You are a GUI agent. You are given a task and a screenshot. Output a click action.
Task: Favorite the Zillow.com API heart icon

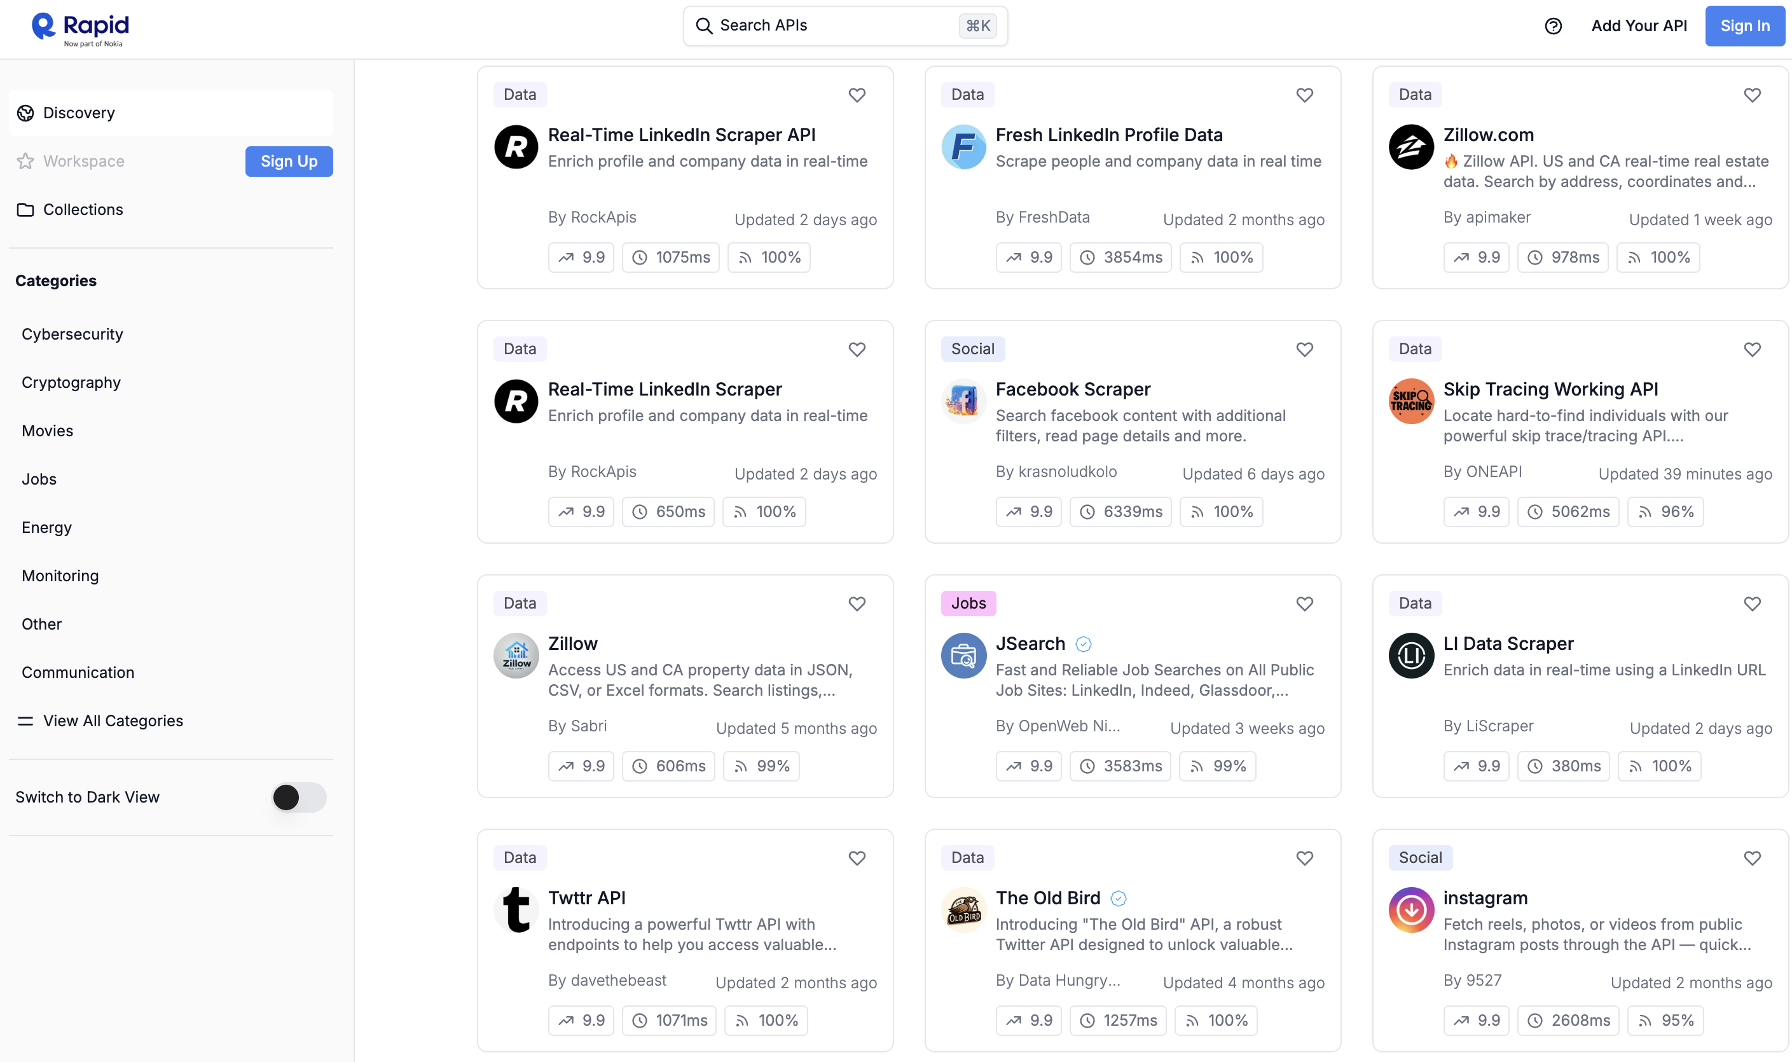(x=1752, y=95)
